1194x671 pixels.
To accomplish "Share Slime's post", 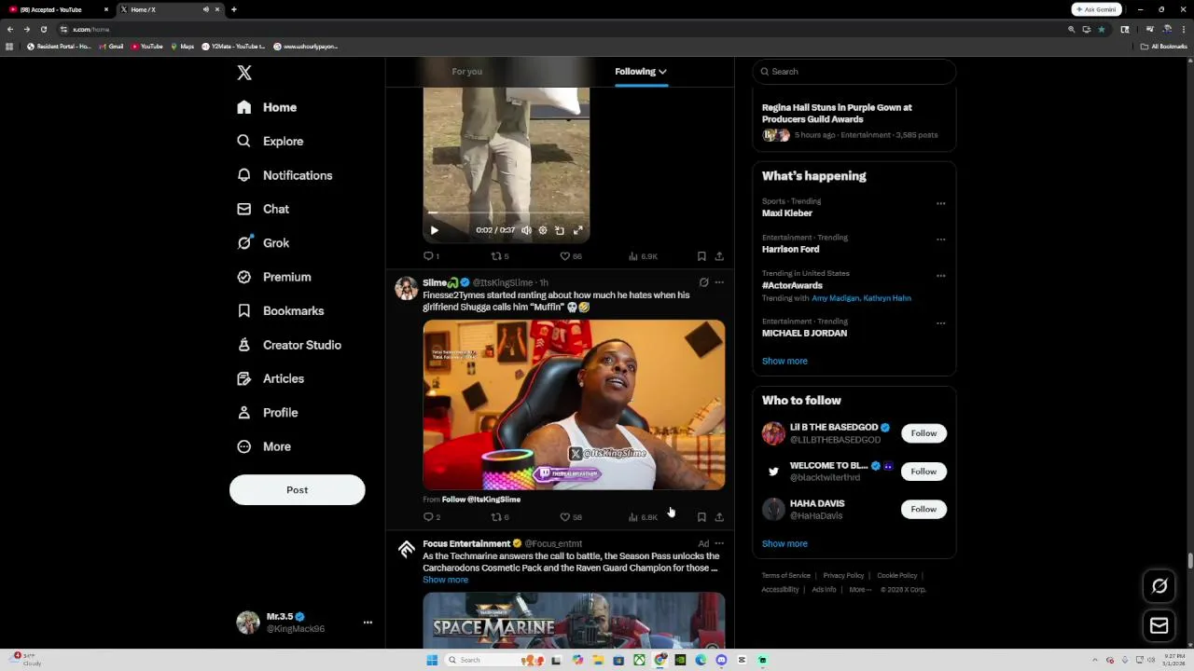I will pos(719,517).
